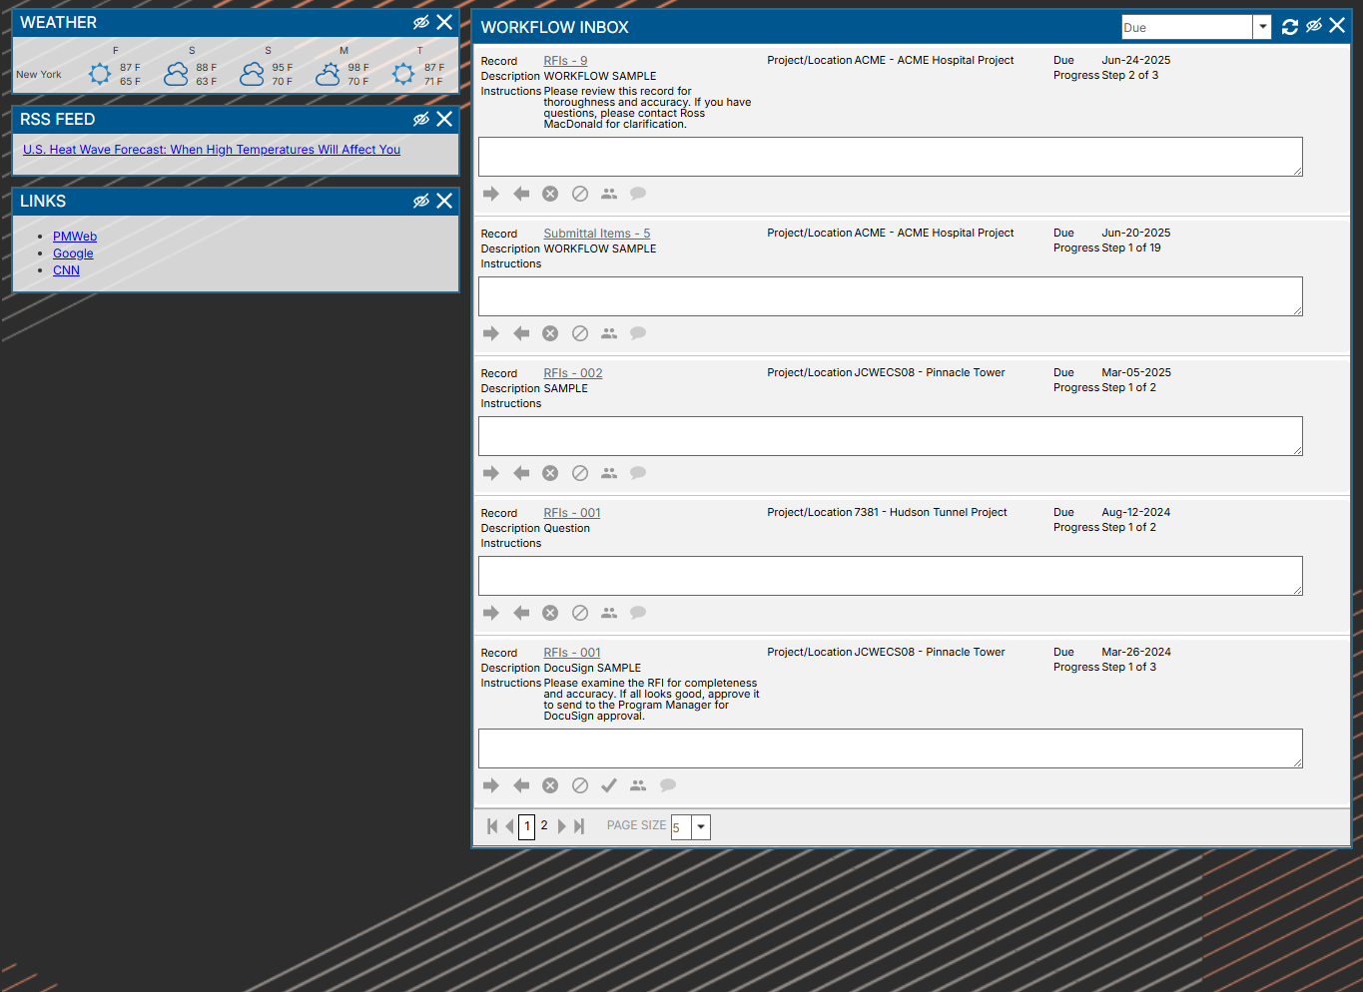Viewport: 1363px width, 992px height.
Task: Open the U.S. Heat Wave Forecast RSS link
Action: point(212,150)
